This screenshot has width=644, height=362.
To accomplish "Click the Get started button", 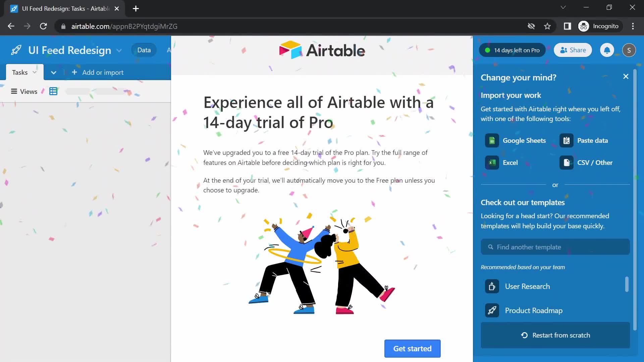I will (412, 348).
